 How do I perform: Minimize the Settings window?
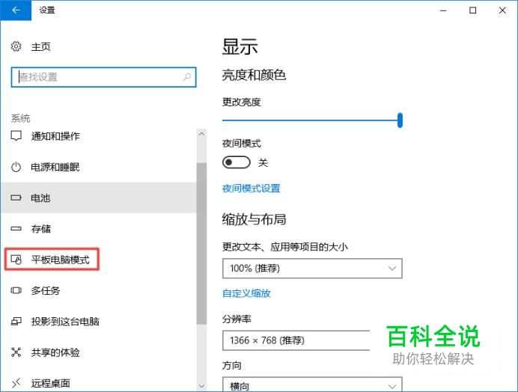443,10
